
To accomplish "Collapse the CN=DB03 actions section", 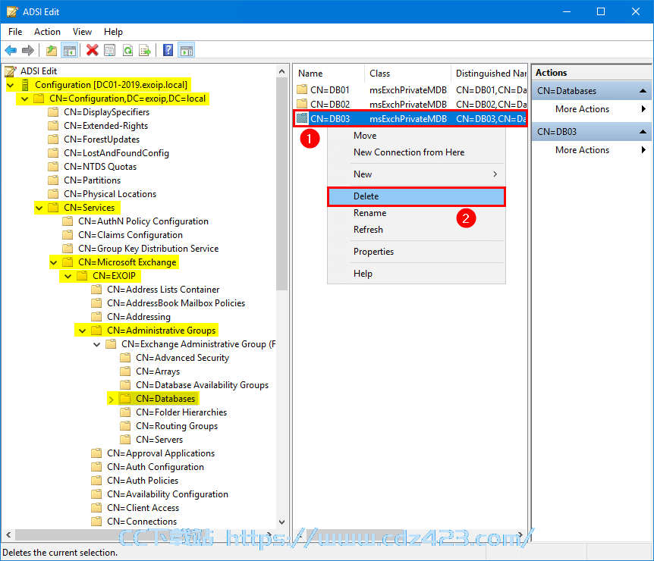I will pos(643,132).
